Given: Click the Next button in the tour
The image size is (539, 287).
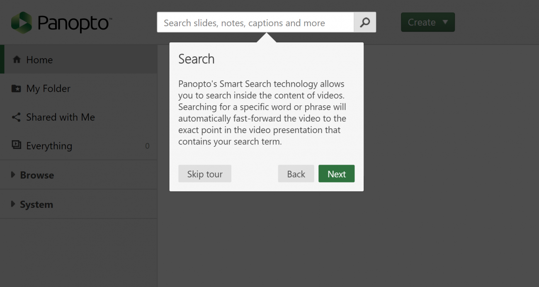Looking at the screenshot, I should 336,173.
